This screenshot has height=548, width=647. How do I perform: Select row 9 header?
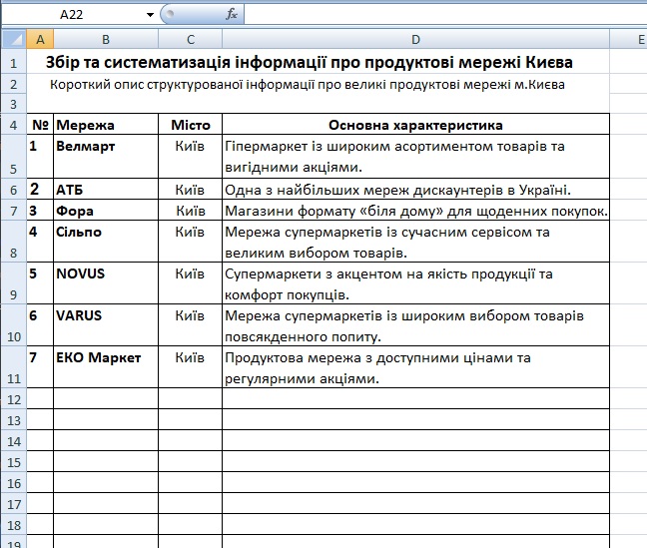(x=14, y=283)
